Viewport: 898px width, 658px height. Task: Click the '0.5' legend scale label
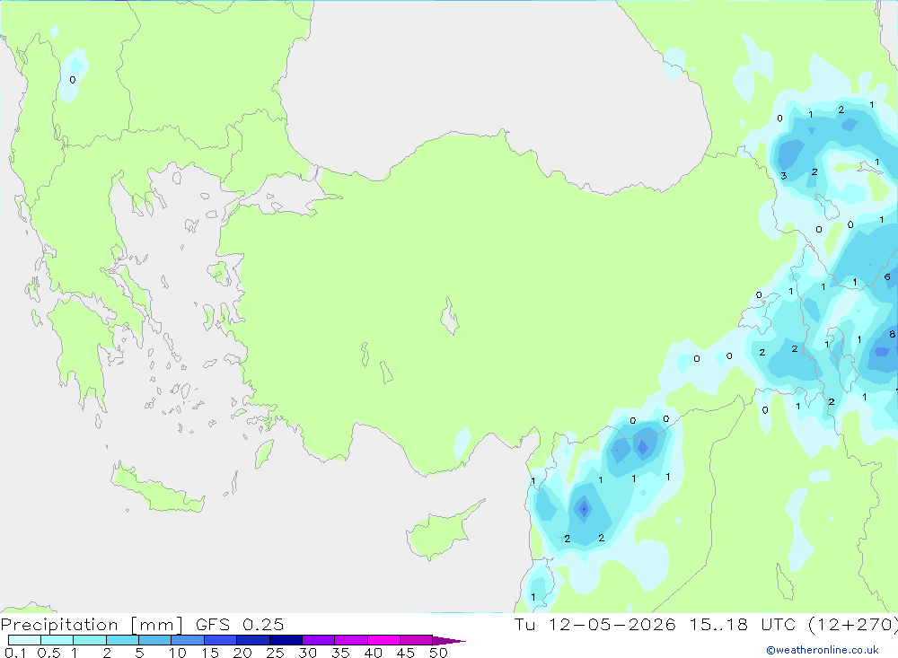point(48,653)
